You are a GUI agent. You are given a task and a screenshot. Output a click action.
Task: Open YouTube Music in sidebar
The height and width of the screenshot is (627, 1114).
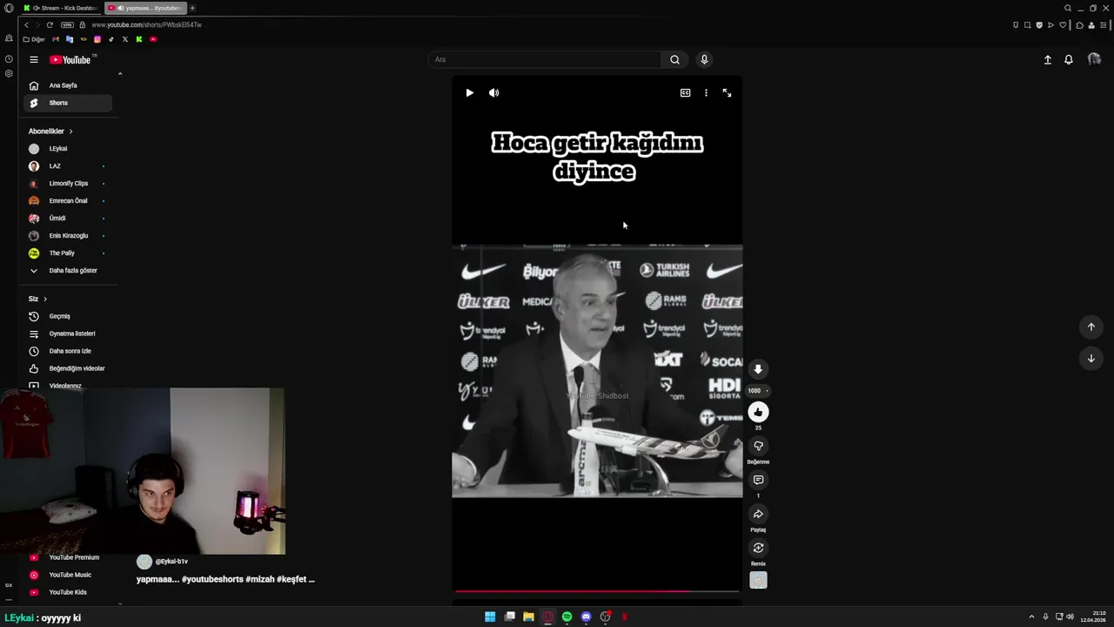coord(68,575)
